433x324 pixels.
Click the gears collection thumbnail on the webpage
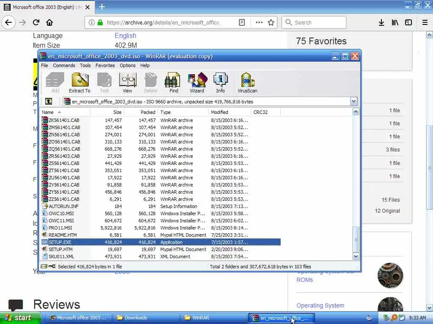390,275
